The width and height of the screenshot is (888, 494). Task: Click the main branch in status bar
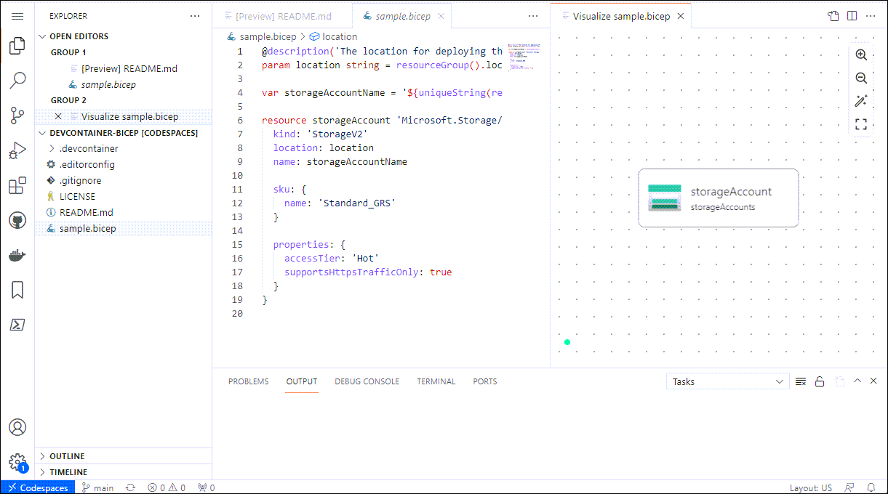[x=97, y=487]
